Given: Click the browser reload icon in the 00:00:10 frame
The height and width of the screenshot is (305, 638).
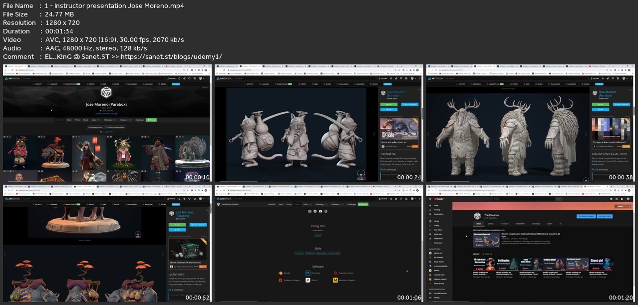Looking at the screenshot, I should pos(12,70).
